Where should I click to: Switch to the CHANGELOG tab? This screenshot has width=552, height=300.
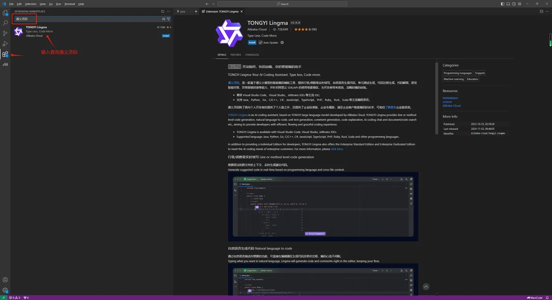pyautogui.click(x=252, y=55)
